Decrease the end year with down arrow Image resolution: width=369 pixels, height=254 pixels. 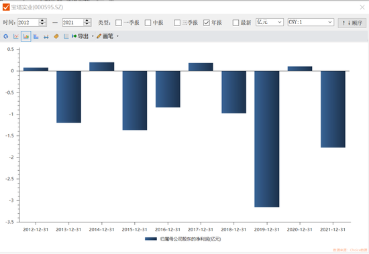[x=87, y=24]
